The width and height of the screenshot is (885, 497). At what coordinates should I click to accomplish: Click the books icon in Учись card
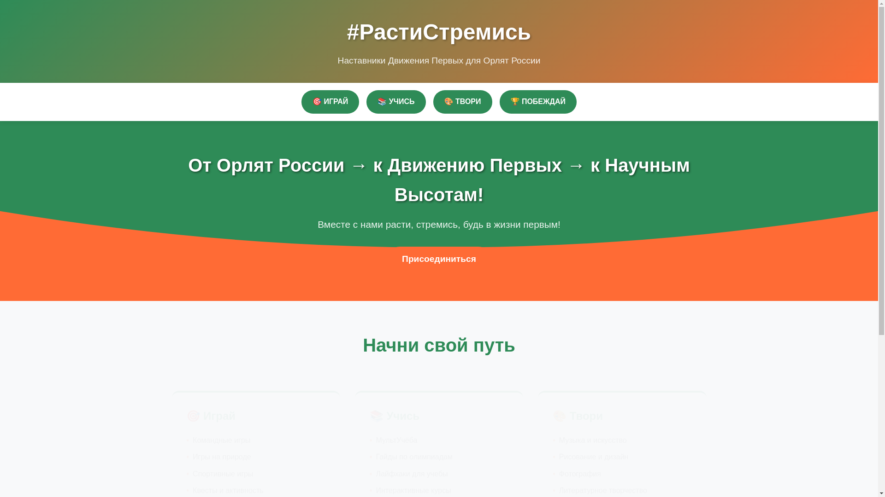pyautogui.click(x=377, y=416)
